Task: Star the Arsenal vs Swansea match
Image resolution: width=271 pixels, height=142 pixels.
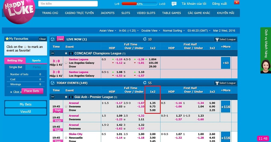Action: tap(66, 106)
